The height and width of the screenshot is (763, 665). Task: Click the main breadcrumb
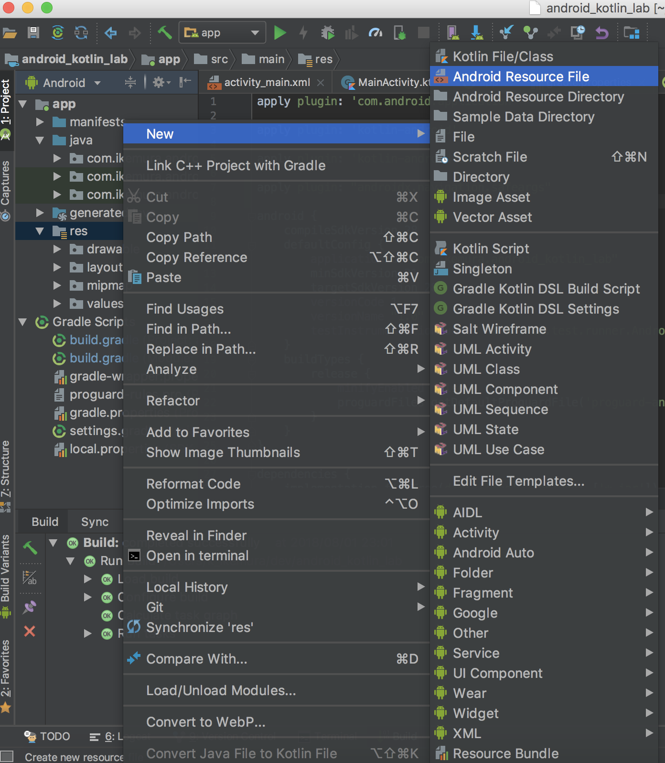(x=263, y=59)
